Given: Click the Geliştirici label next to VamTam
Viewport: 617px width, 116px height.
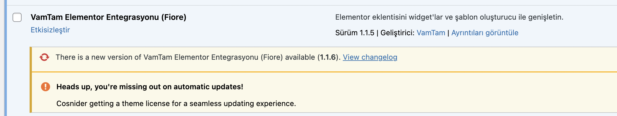Looking at the screenshot, I should pos(397,33).
